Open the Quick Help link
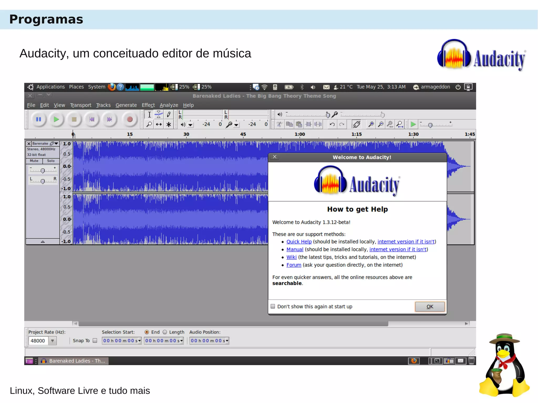This screenshot has width=538, height=403. 299,242
